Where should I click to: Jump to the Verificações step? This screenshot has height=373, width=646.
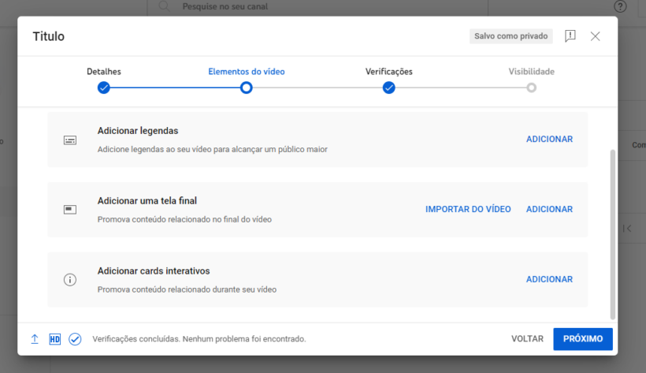389,72
